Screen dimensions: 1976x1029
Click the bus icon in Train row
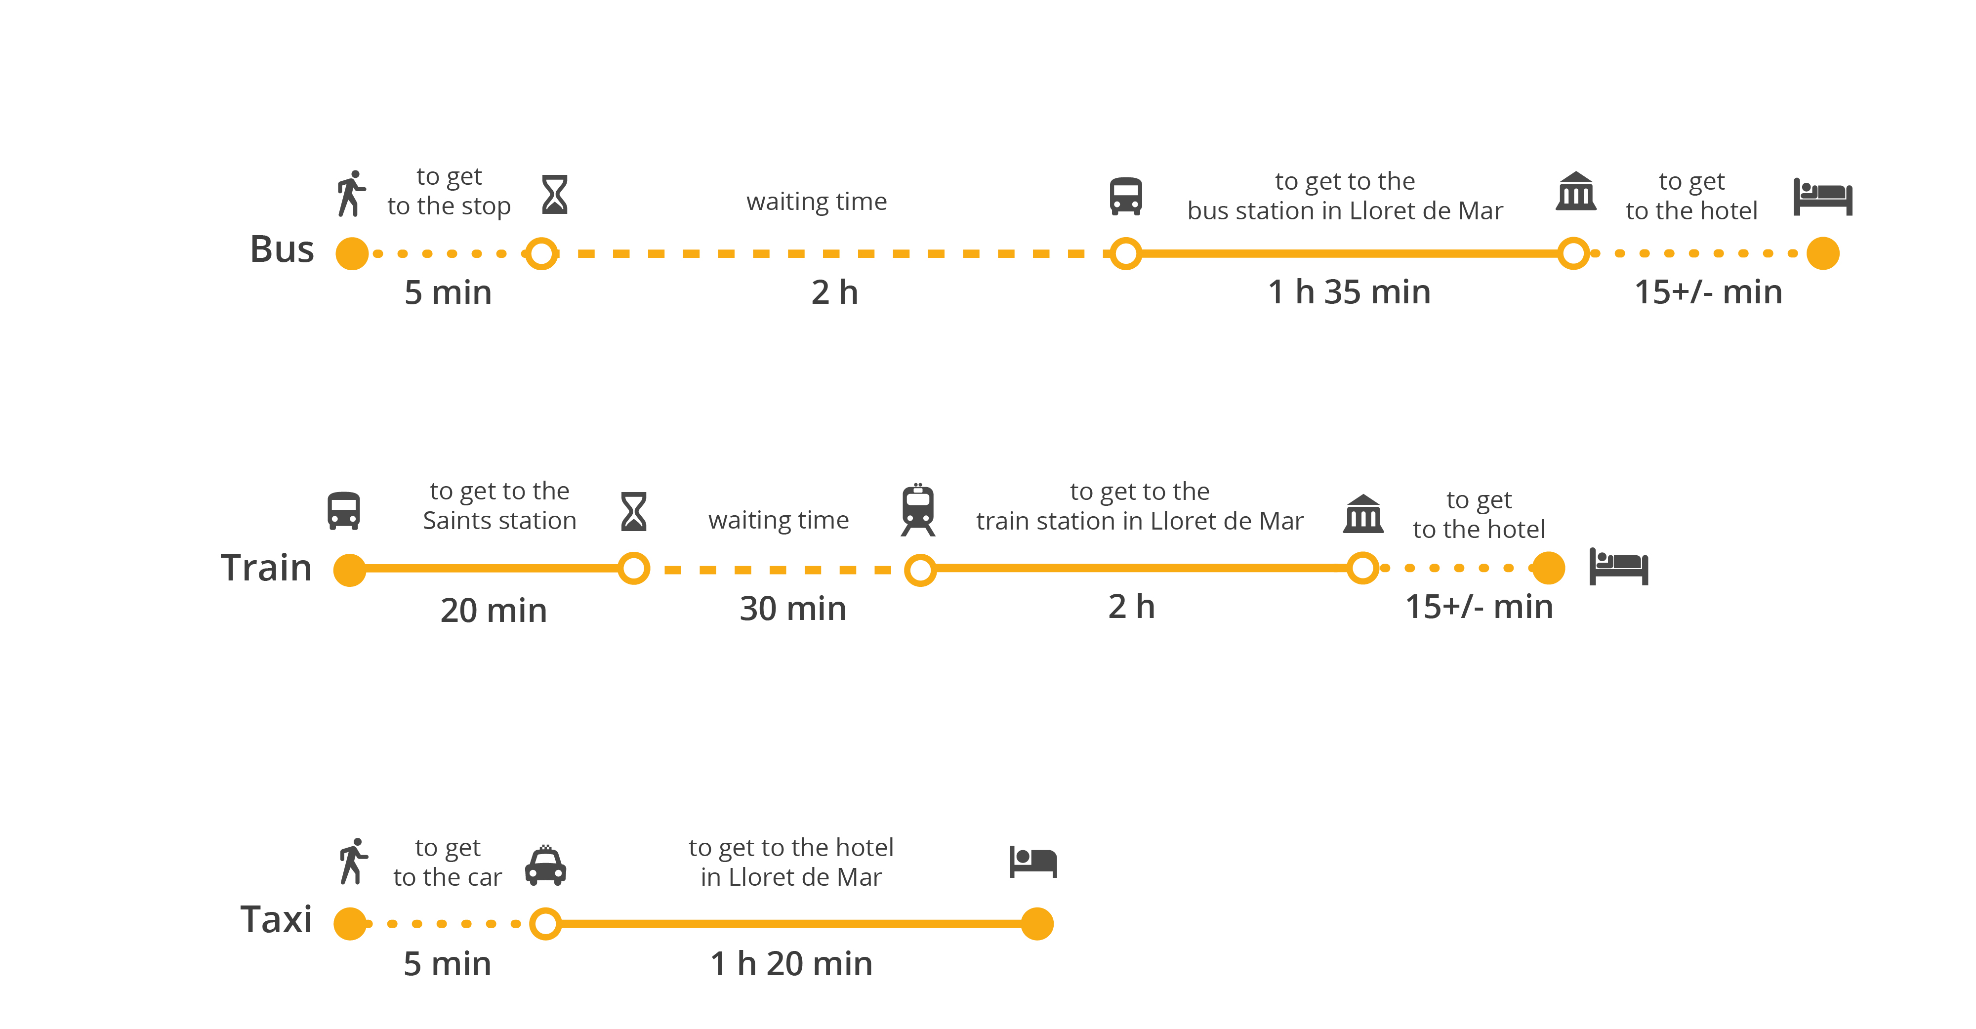pyautogui.click(x=344, y=510)
